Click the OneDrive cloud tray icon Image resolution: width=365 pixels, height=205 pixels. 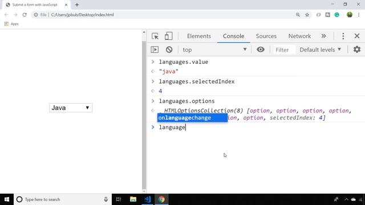click(x=354, y=199)
